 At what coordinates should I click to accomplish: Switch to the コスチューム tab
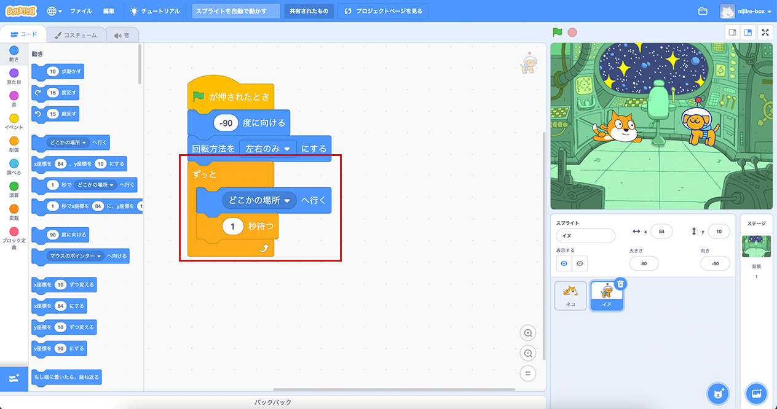click(76, 36)
